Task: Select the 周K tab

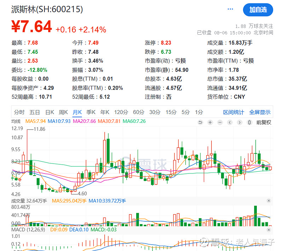Action: 63,112
